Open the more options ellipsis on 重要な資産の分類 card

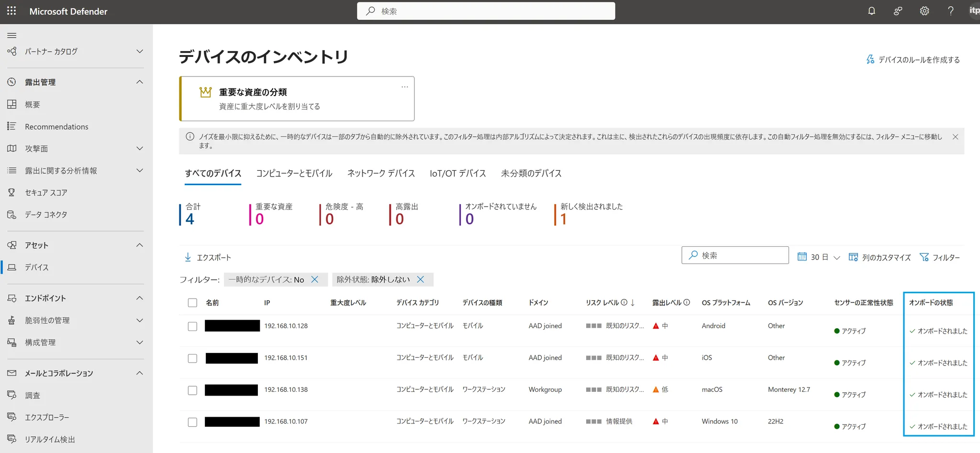[x=404, y=87]
